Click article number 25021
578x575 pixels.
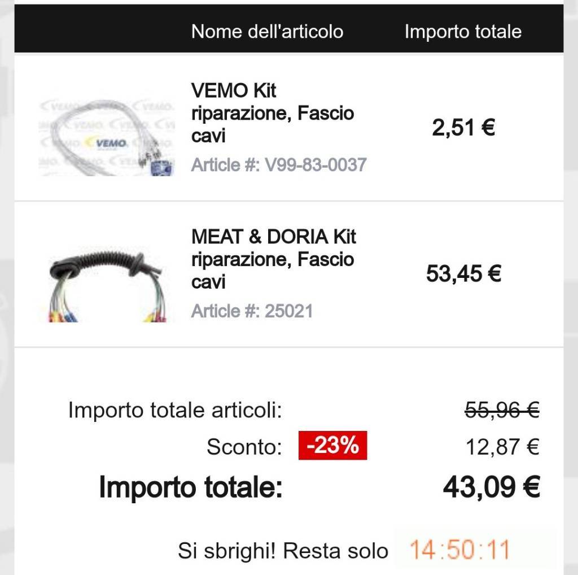pos(252,311)
